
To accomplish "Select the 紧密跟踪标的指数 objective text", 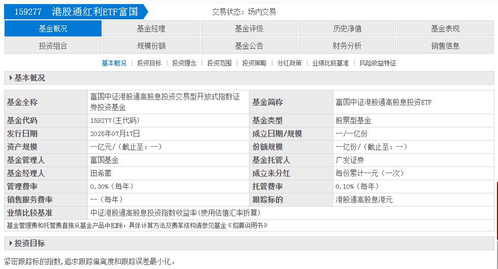I will 89,262.
